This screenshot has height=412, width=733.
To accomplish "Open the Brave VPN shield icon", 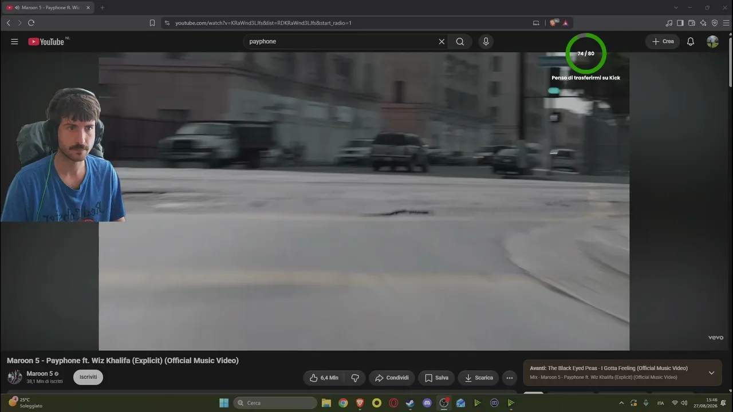I will [x=715, y=23].
